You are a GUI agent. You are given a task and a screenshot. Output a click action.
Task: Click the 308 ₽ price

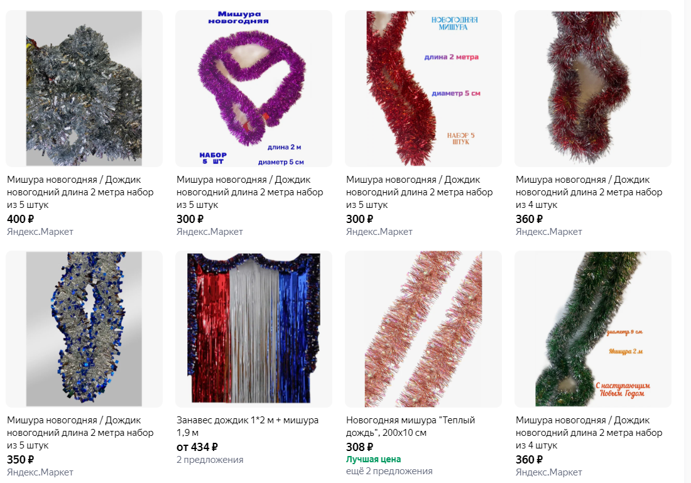(x=359, y=447)
